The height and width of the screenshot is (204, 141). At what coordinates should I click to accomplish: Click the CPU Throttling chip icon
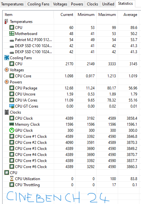[12, 185]
